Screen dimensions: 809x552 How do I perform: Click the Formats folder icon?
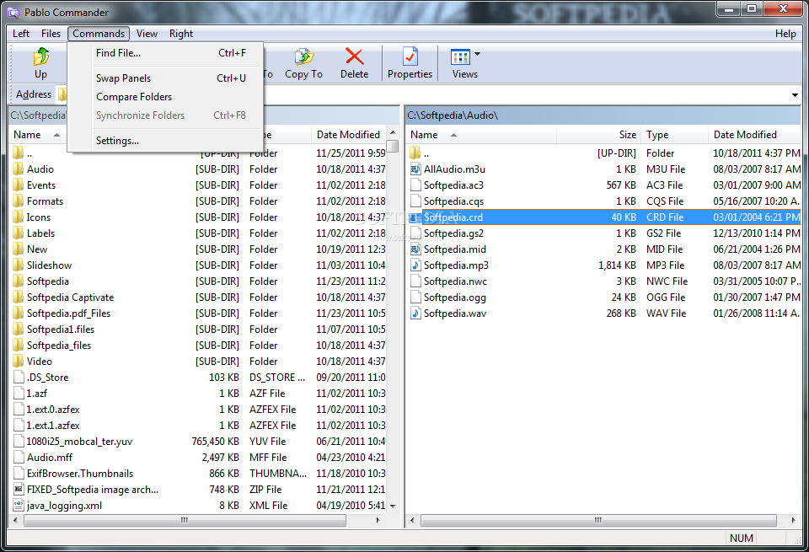point(18,201)
